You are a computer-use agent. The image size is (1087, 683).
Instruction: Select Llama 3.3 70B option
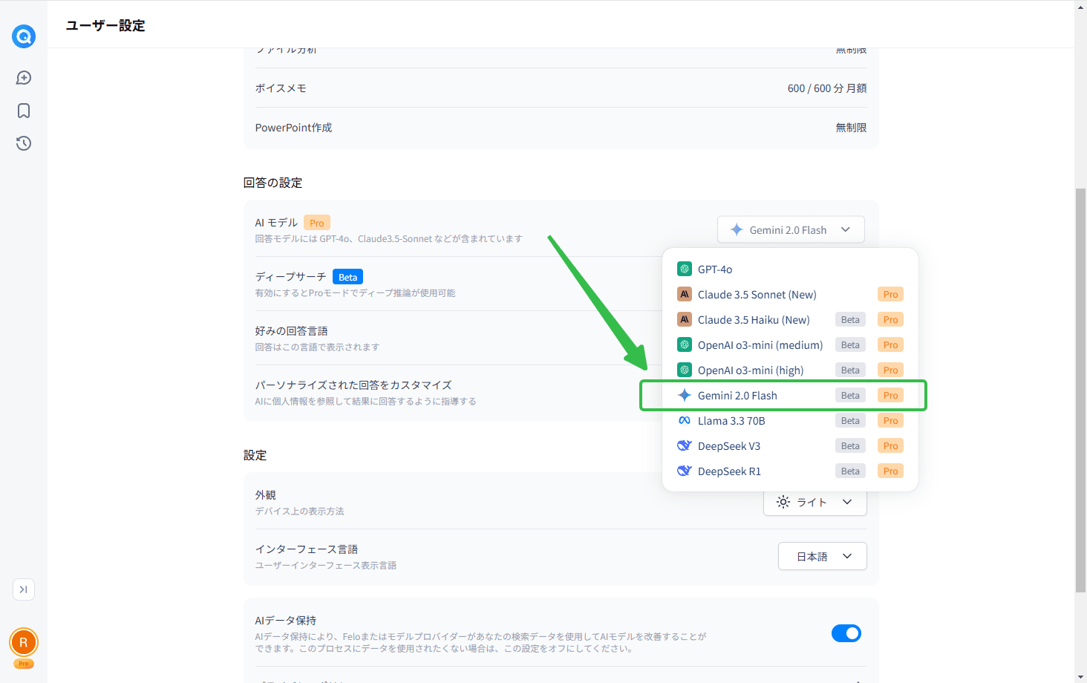coord(790,421)
